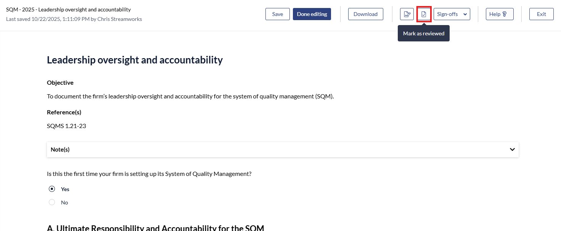This screenshot has width=561, height=231.
Task: Click the SQM - 2025 document title
Action: (68, 9)
